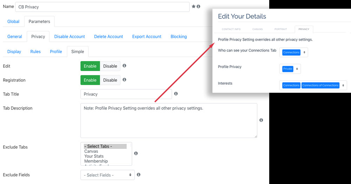Select '- Select Tabs -' in Exclude Tabs list
This screenshot has height=184, width=351.
pyautogui.click(x=105, y=146)
